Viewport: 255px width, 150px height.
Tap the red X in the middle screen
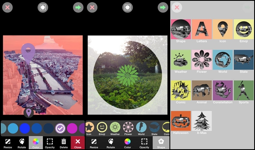tap(92, 7)
